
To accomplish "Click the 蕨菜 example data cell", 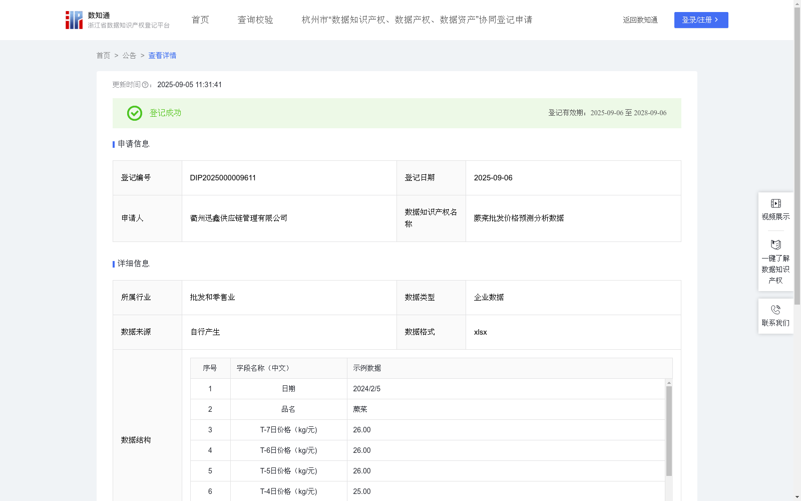I will coord(360,409).
